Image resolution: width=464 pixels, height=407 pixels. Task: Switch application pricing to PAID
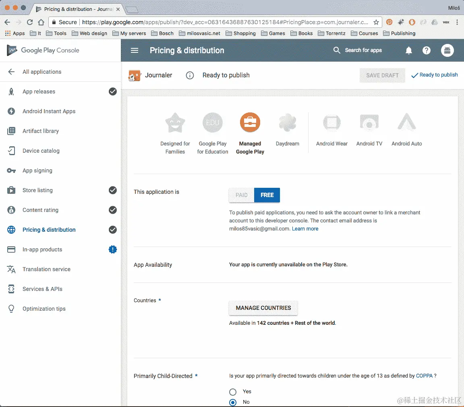pos(242,195)
